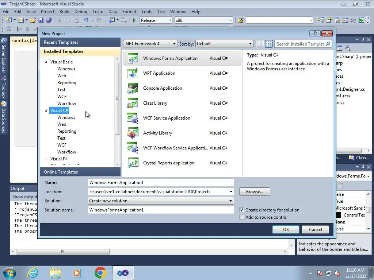This screenshot has height=280, width=374.
Task: Open Internet Explorer from the taskbar
Action: click(33, 273)
